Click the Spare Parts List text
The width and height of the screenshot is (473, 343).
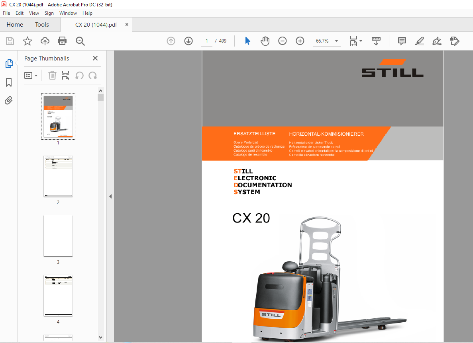(x=245, y=142)
